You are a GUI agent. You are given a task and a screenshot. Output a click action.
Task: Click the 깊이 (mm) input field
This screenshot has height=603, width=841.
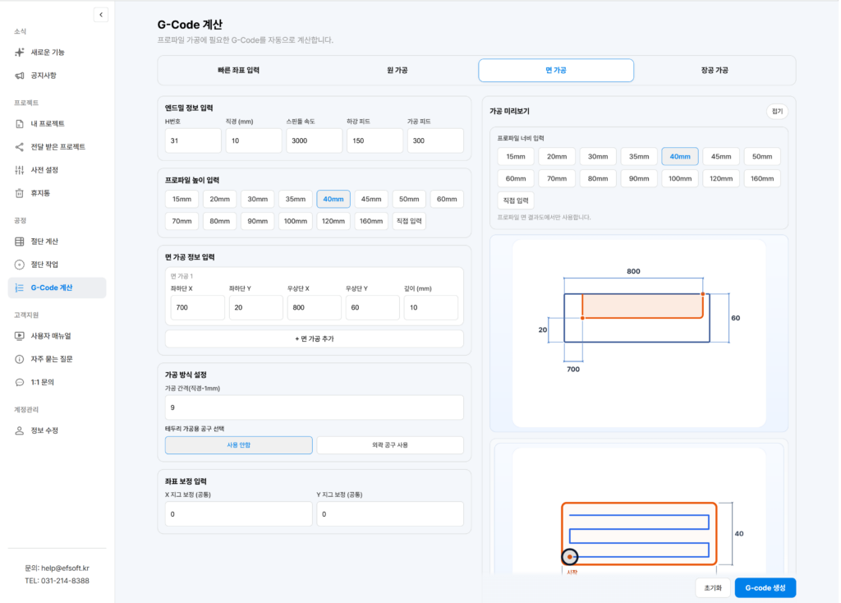430,307
